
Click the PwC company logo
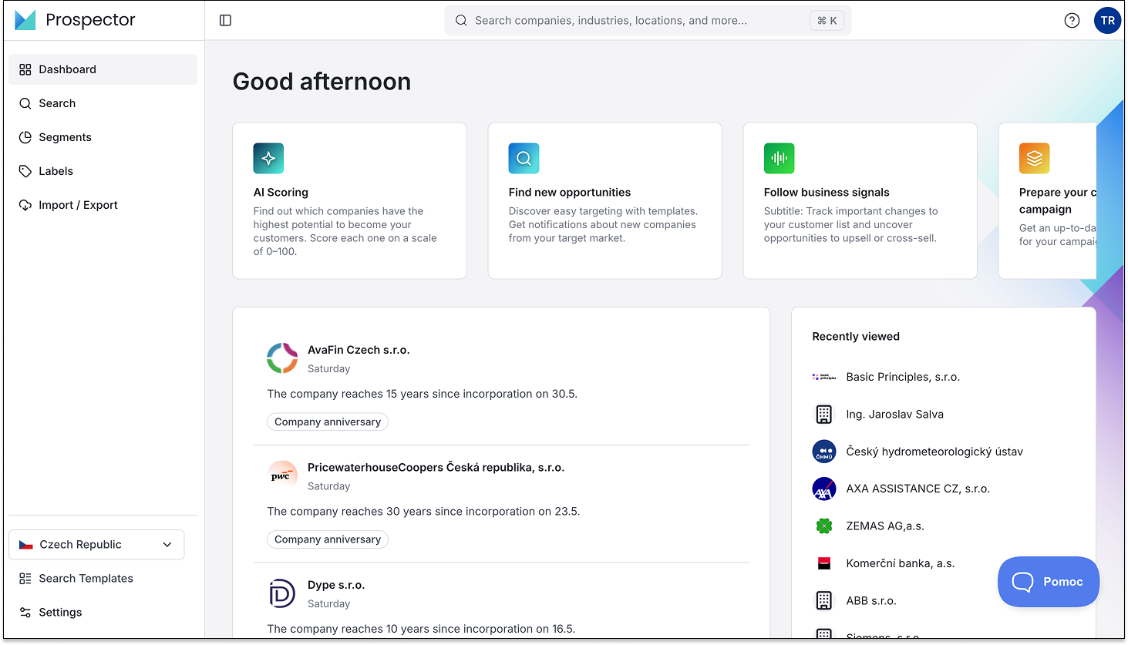[x=282, y=475]
